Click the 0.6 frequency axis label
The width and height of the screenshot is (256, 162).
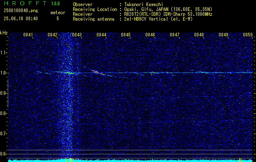tap(3, 154)
